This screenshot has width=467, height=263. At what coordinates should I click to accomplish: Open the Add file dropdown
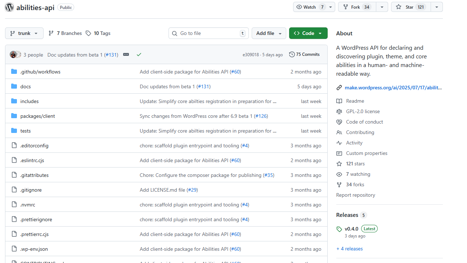coord(269,33)
